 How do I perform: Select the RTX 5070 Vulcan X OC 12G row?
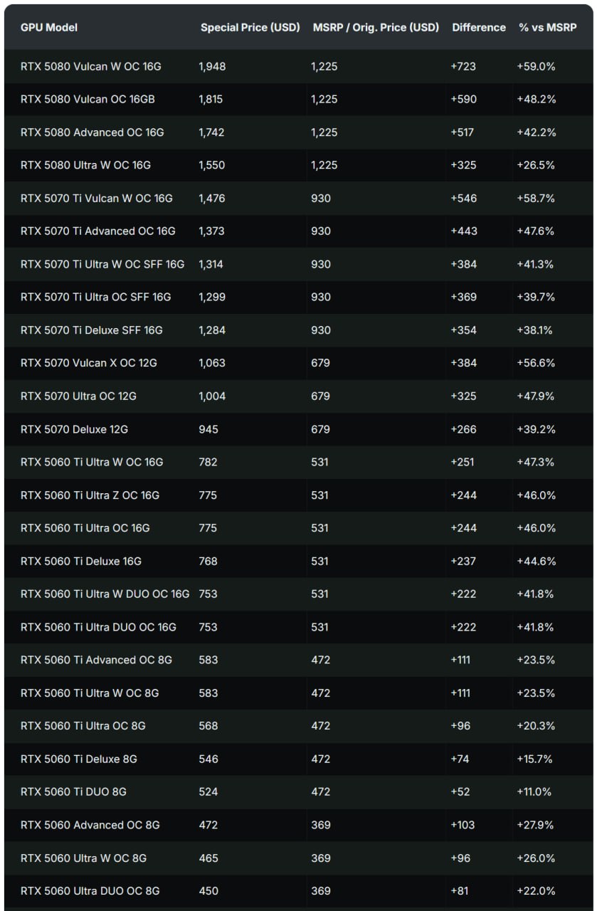299,363
